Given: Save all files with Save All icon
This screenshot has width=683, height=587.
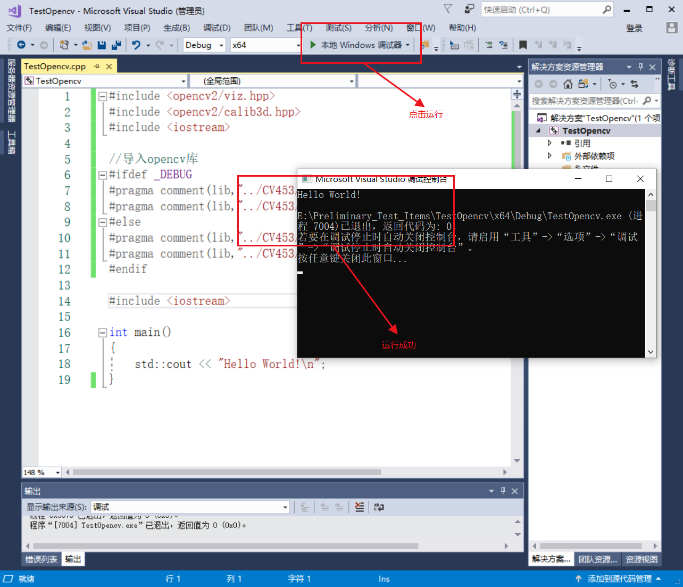Looking at the screenshot, I should pos(116,45).
